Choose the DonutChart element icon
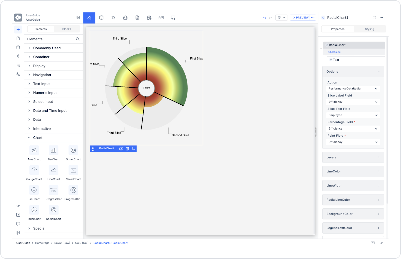Viewport: 401px width, 259px height. (73, 150)
